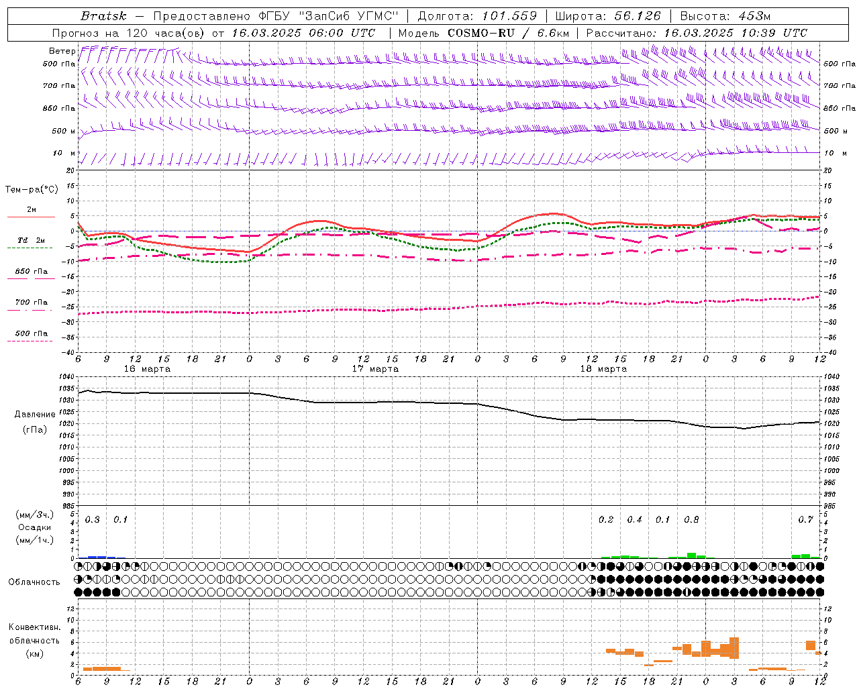Screen dimensions: 859x687
Task: Click the "Широта: 56.126" latitude value
Action: [609, 16]
